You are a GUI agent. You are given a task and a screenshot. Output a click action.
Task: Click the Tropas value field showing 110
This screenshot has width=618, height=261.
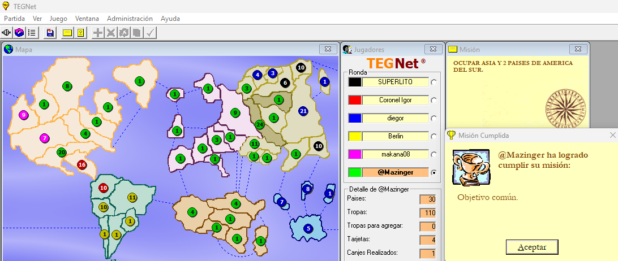pos(428,213)
